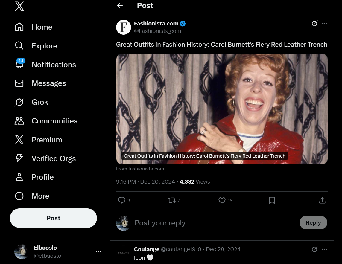Like the post with heart icon
Image resolution: width=342 pixels, height=264 pixels.
point(222,200)
